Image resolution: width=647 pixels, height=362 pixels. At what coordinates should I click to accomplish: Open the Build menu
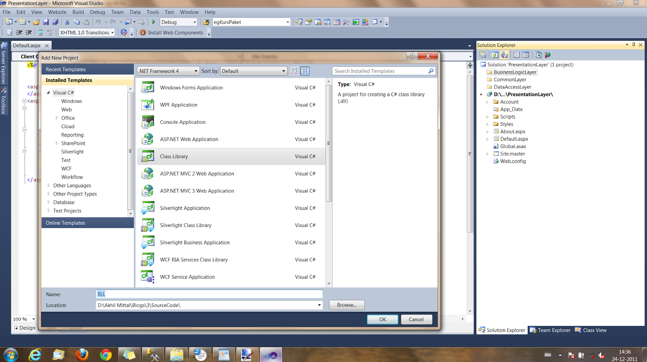click(78, 12)
